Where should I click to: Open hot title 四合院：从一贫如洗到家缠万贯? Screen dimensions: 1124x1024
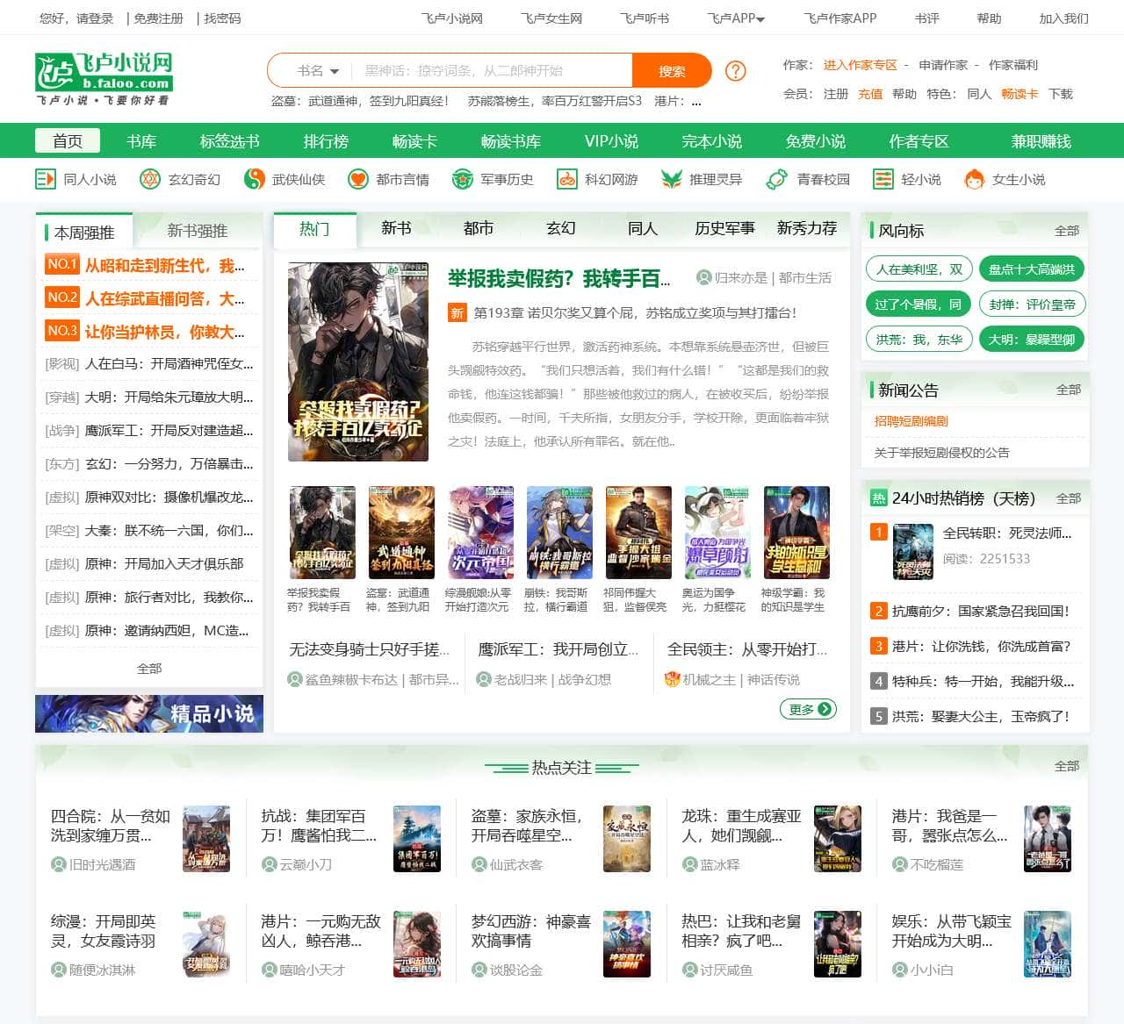tap(110, 826)
